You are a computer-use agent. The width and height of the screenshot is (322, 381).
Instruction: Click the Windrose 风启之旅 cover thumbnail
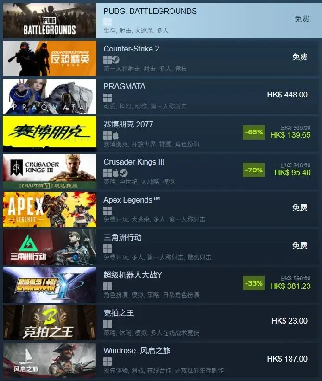click(x=50, y=360)
